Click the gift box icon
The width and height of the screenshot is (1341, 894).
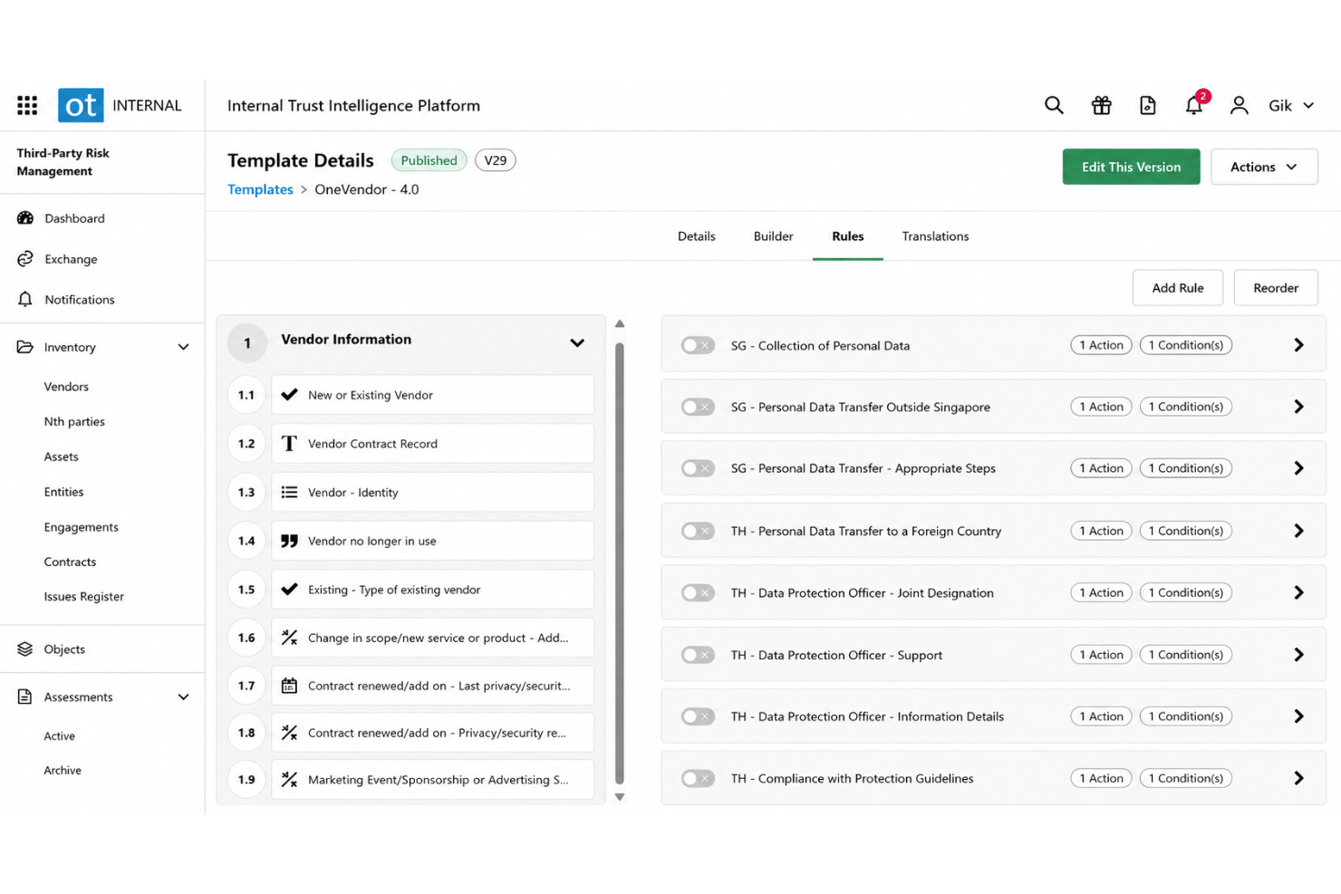point(1101,105)
